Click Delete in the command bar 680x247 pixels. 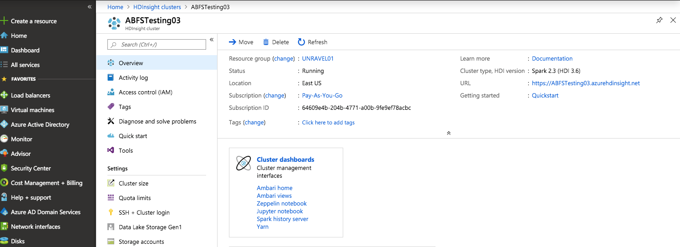click(276, 42)
